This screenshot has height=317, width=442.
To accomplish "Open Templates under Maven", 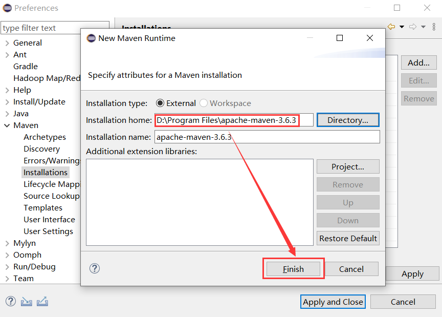I will 43,208.
